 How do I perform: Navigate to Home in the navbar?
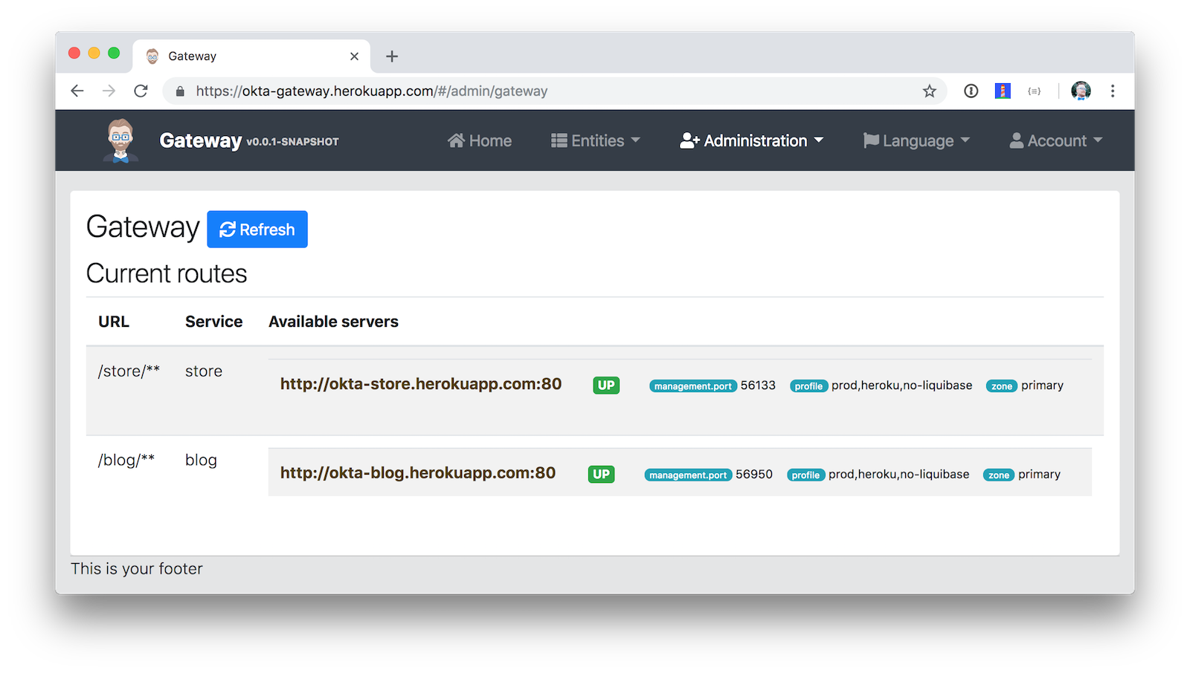coord(480,141)
